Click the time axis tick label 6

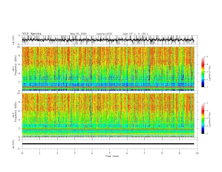(x=127, y=153)
